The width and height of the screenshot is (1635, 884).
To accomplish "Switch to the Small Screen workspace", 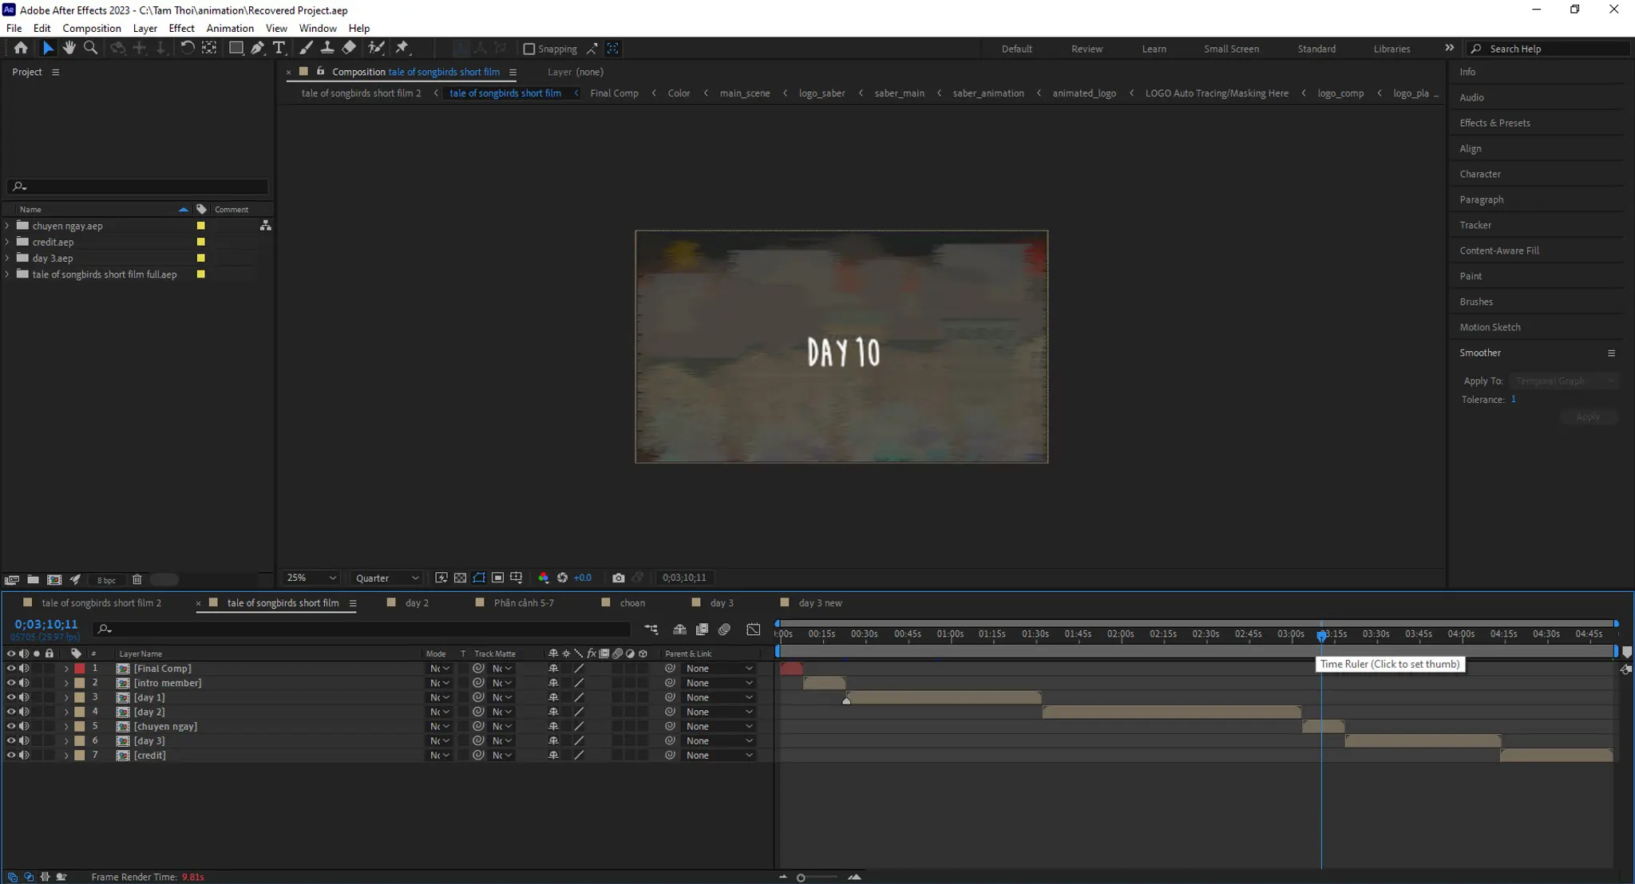I will pos(1231,49).
